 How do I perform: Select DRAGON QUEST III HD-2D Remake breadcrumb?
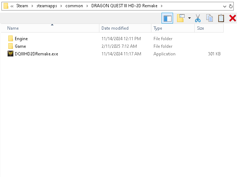124,6
